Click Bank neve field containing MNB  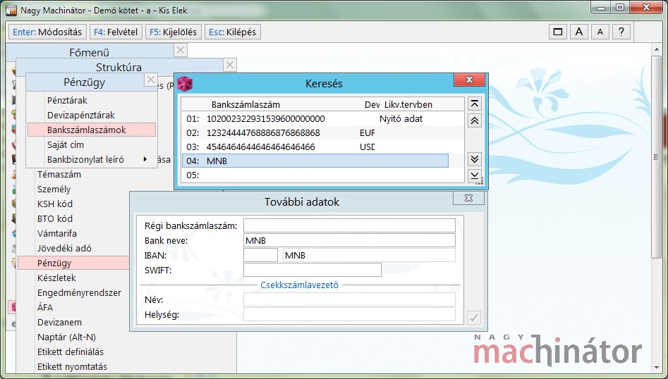[349, 240]
